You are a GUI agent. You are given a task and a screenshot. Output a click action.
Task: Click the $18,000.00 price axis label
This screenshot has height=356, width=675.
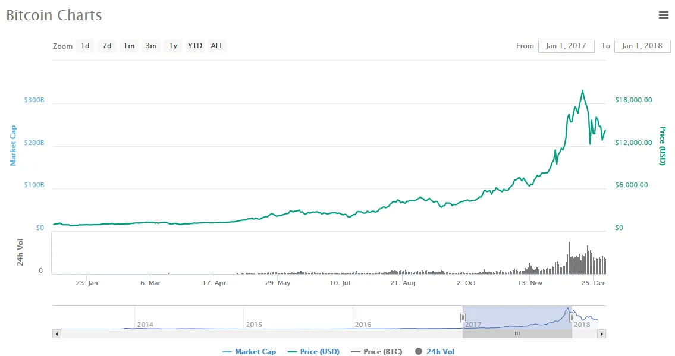634,100
